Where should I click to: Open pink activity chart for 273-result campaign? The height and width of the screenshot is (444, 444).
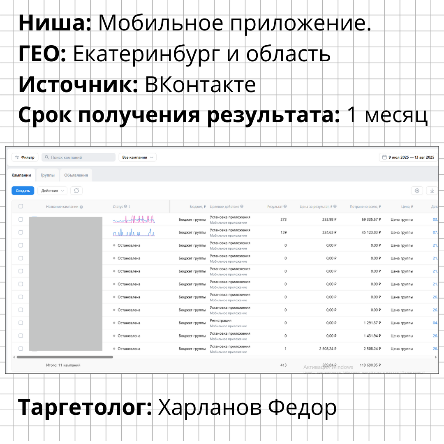coord(134,220)
